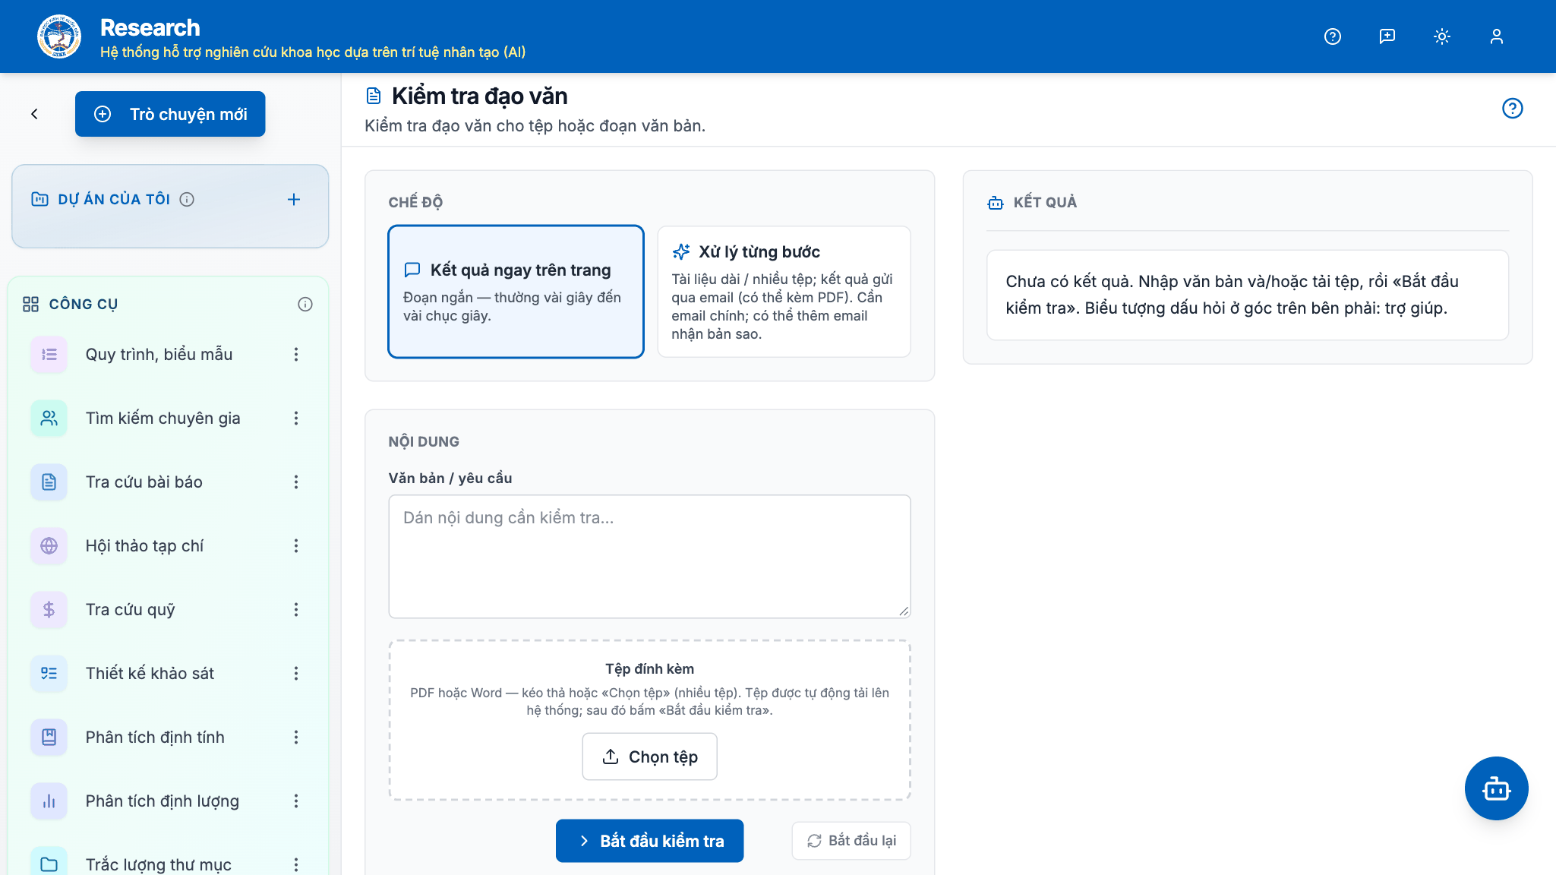The height and width of the screenshot is (875, 1556).
Task: Open Quy trình, biểu mẫu tool
Action: (x=159, y=354)
